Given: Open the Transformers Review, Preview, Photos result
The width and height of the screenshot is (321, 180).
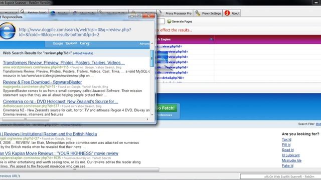Looking at the screenshot, I should (64, 62).
